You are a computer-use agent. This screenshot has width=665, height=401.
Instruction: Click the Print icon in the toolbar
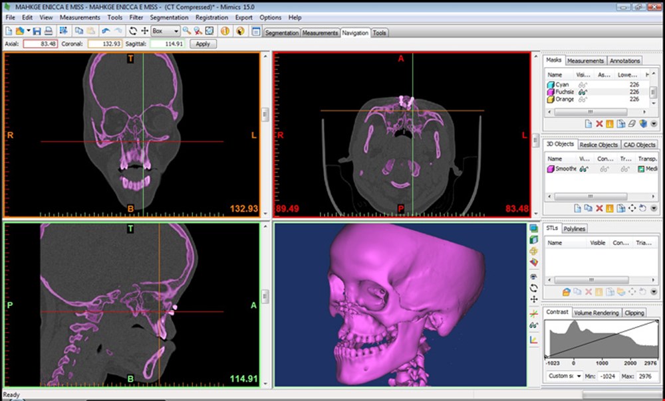49,31
